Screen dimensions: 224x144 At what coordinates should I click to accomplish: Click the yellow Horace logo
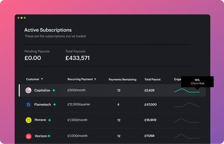[28, 120]
